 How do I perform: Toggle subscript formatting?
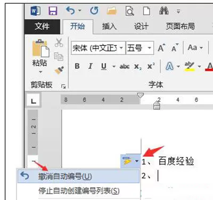[138, 67]
